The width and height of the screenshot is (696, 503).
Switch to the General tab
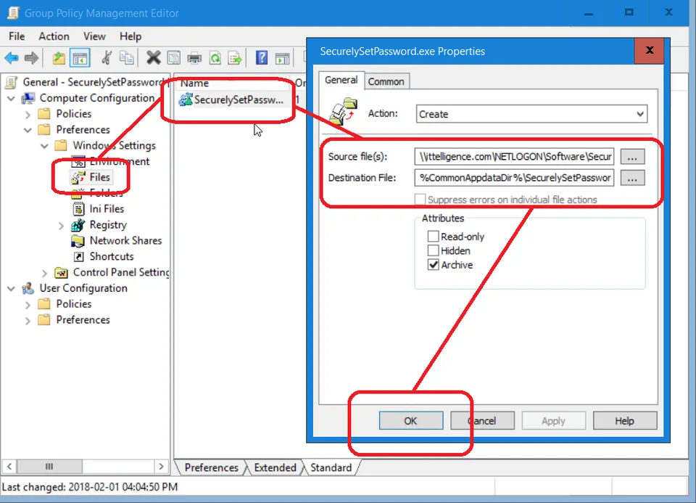341,80
